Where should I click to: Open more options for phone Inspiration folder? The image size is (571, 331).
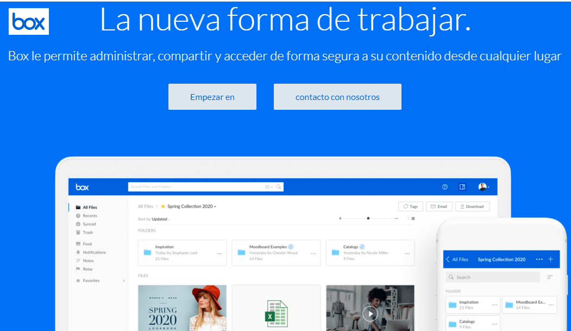pyautogui.click(x=494, y=305)
